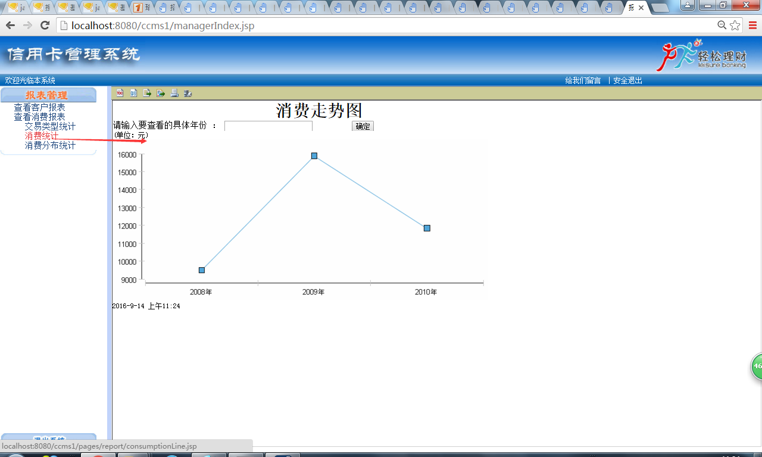Select the export-to-text toolbar icon
Image resolution: width=762 pixels, height=457 pixels.
147,93
